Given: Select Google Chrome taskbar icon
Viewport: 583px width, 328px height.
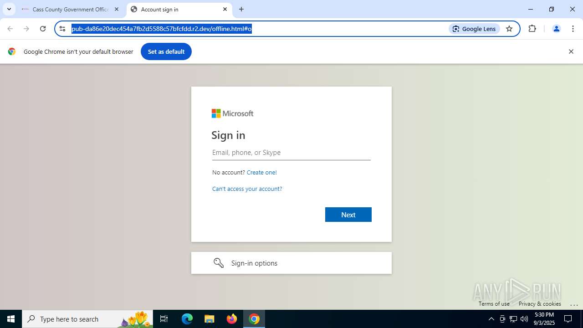Looking at the screenshot, I should pos(254,319).
